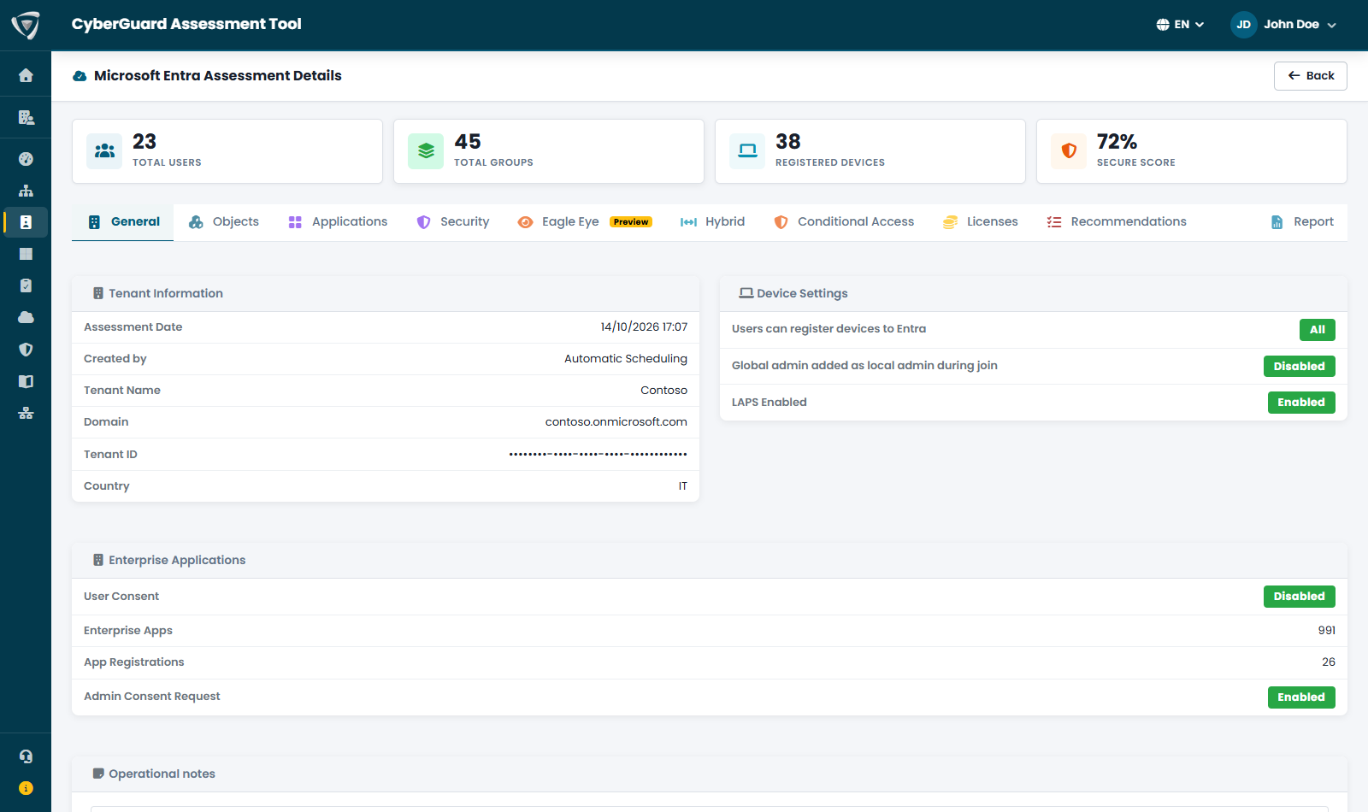Open the Recommendations tab
Image resolution: width=1368 pixels, height=812 pixels.
[x=1117, y=222]
